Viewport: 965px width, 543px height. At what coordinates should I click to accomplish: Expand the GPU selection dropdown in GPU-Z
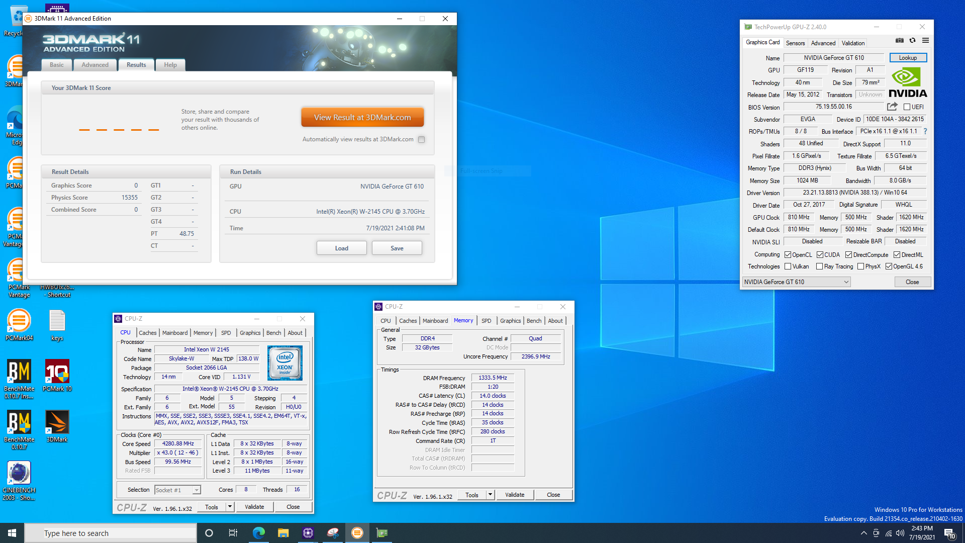[796, 282]
